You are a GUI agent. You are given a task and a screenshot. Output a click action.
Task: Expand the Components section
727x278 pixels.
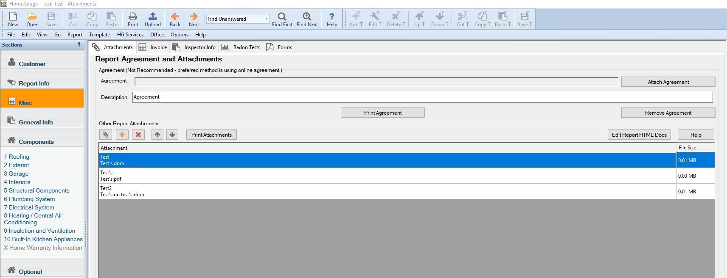(x=36, y=142)
